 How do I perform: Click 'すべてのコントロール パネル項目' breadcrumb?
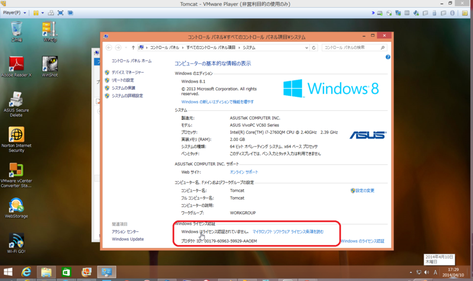(x=210, y=48)
